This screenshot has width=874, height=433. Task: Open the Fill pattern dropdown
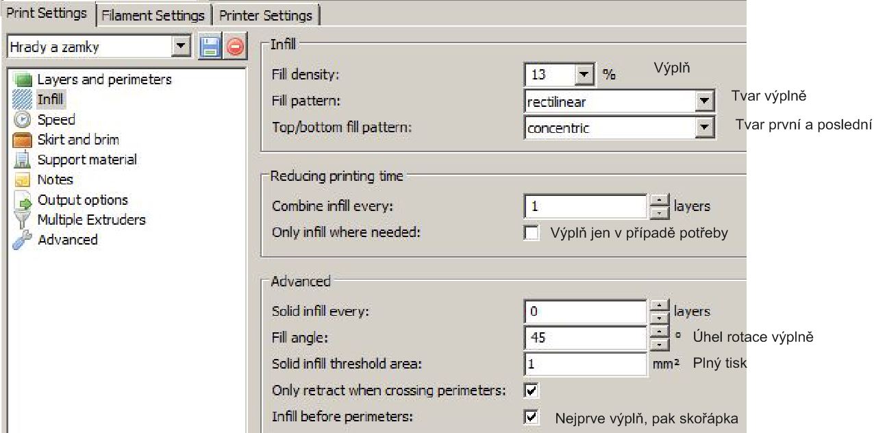click(704, 102)
